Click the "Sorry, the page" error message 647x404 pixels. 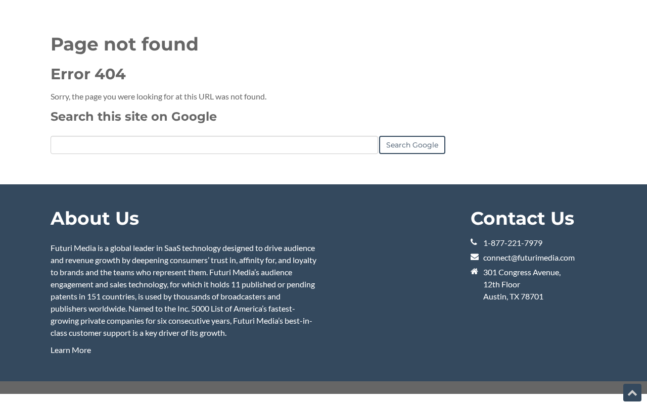(158, 96)
